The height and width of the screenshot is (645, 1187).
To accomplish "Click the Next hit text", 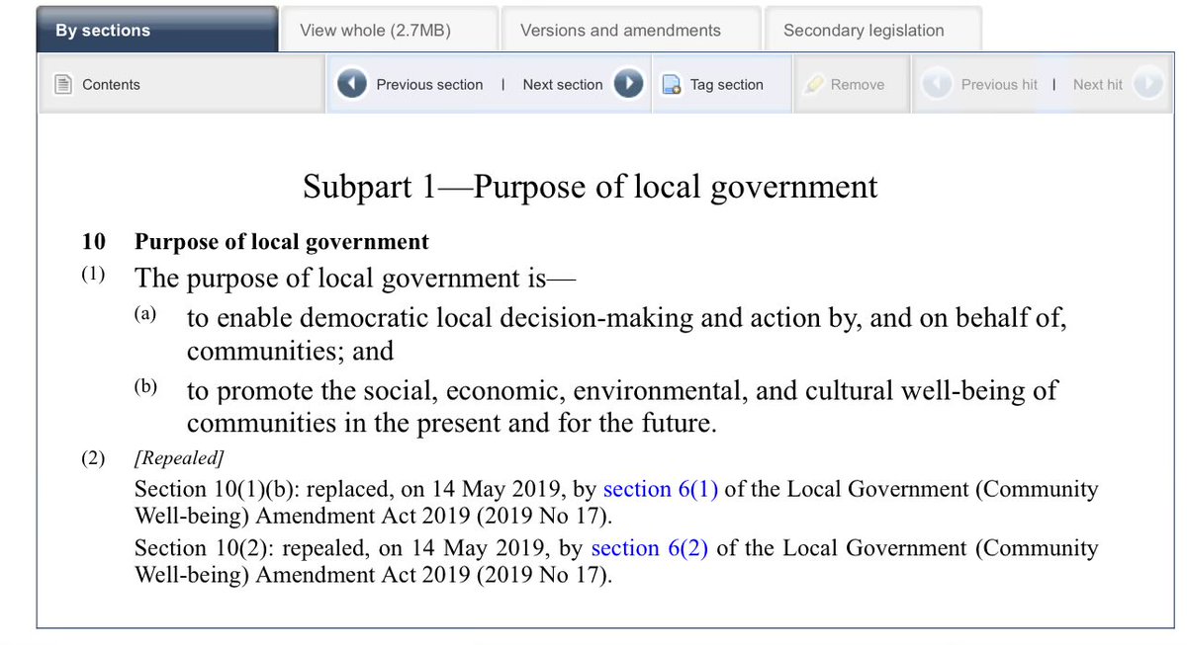I will [1098, 85].
